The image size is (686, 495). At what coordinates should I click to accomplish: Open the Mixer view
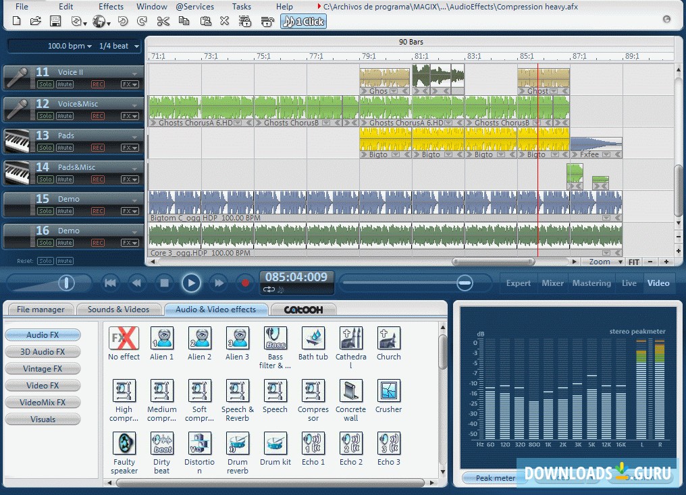(552, 283)
